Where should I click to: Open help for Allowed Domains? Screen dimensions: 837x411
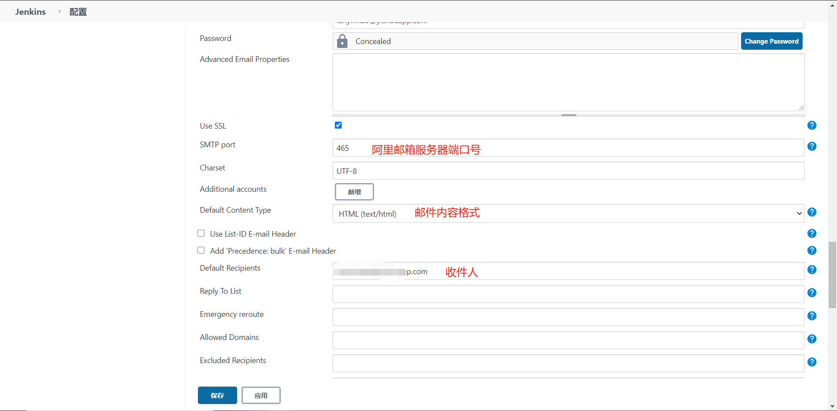(812, 339)
